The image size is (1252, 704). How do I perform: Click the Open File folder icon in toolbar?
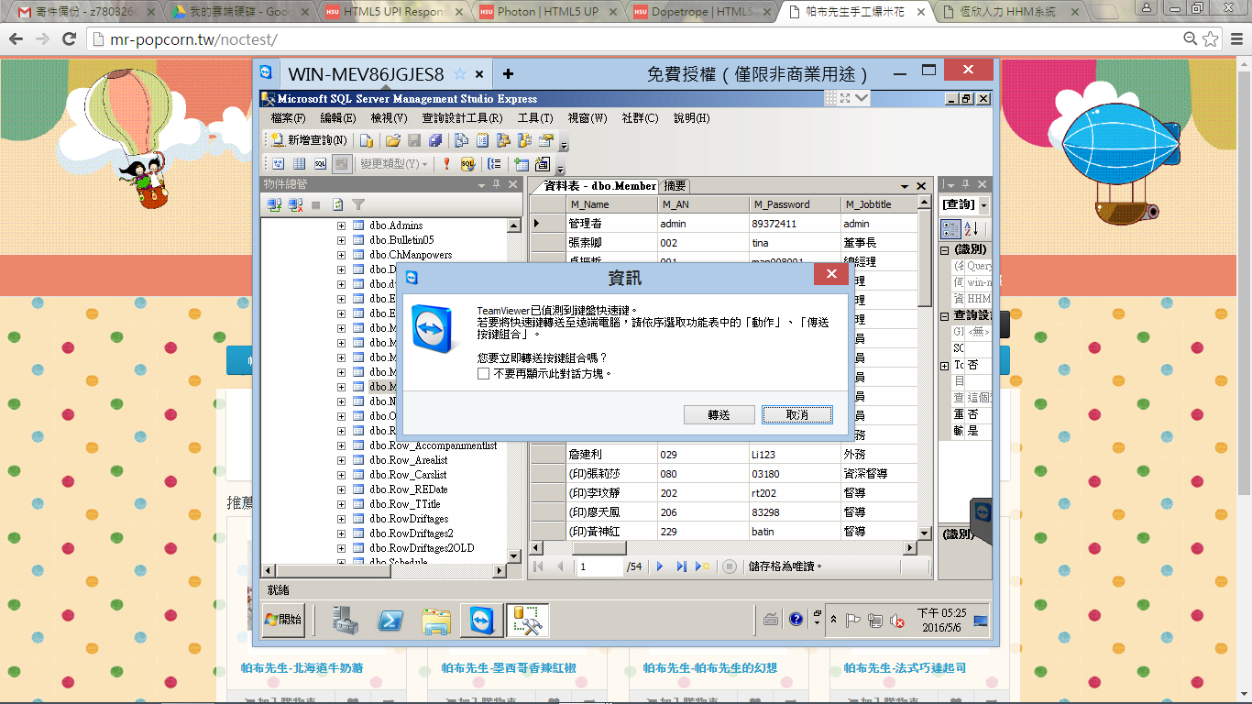[392, 140]
